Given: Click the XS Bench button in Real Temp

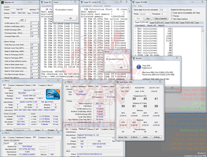Looking at the screenshot, I should coord(134,137).
